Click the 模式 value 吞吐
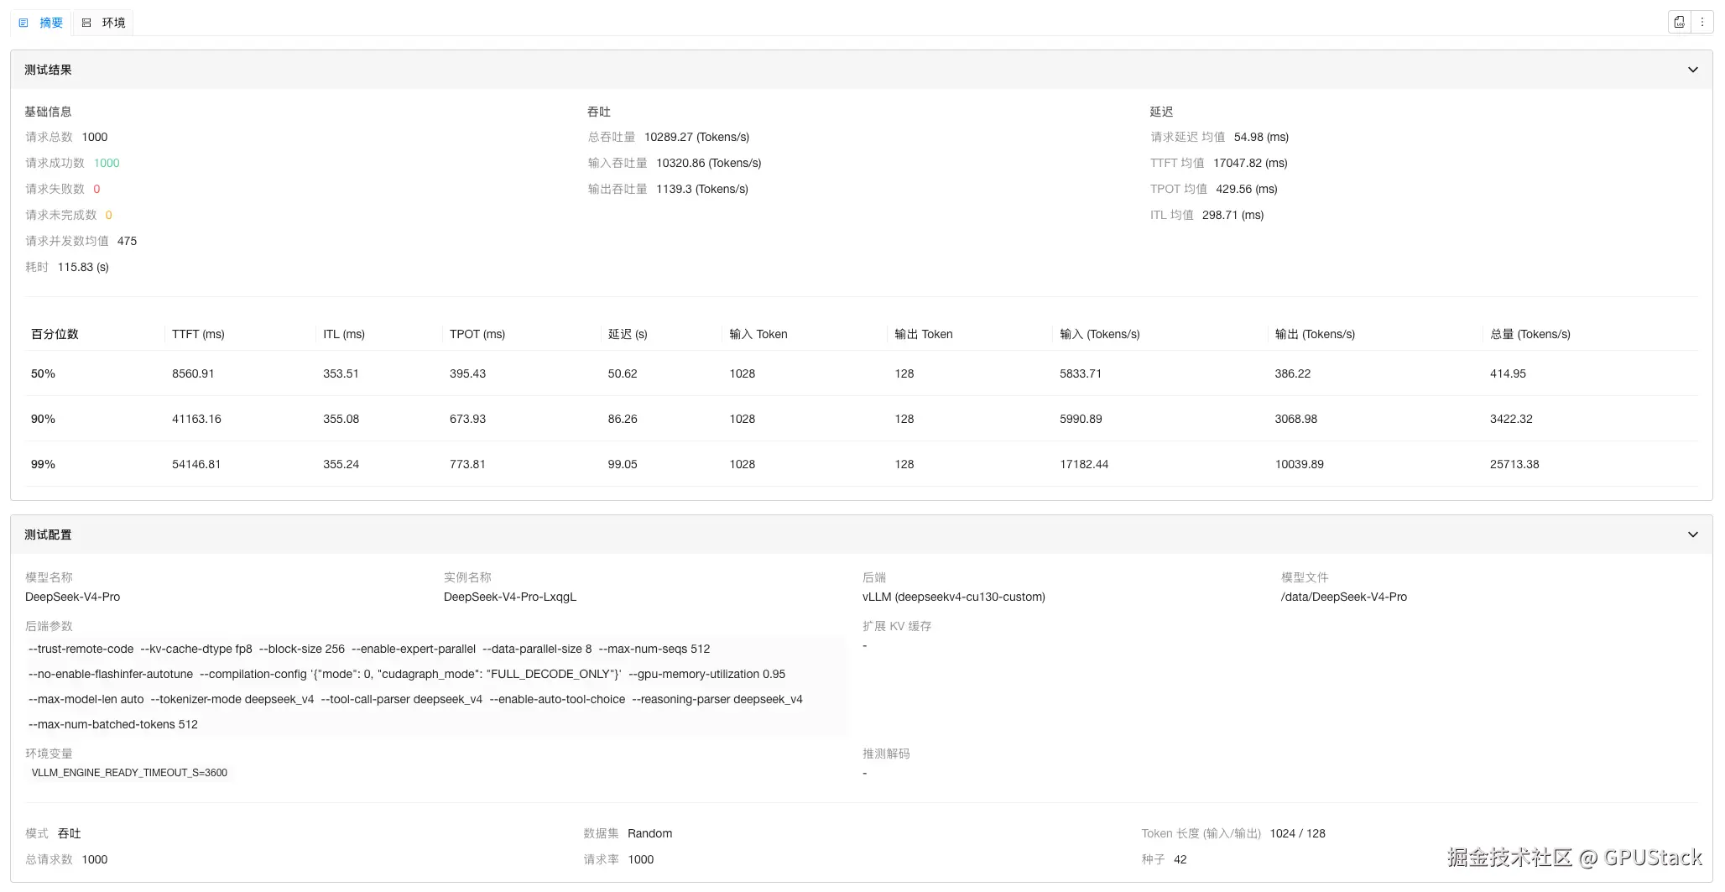 point(70,833)
